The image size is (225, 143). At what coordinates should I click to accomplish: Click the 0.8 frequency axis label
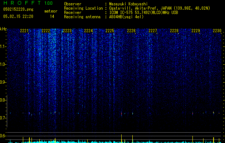3,100
